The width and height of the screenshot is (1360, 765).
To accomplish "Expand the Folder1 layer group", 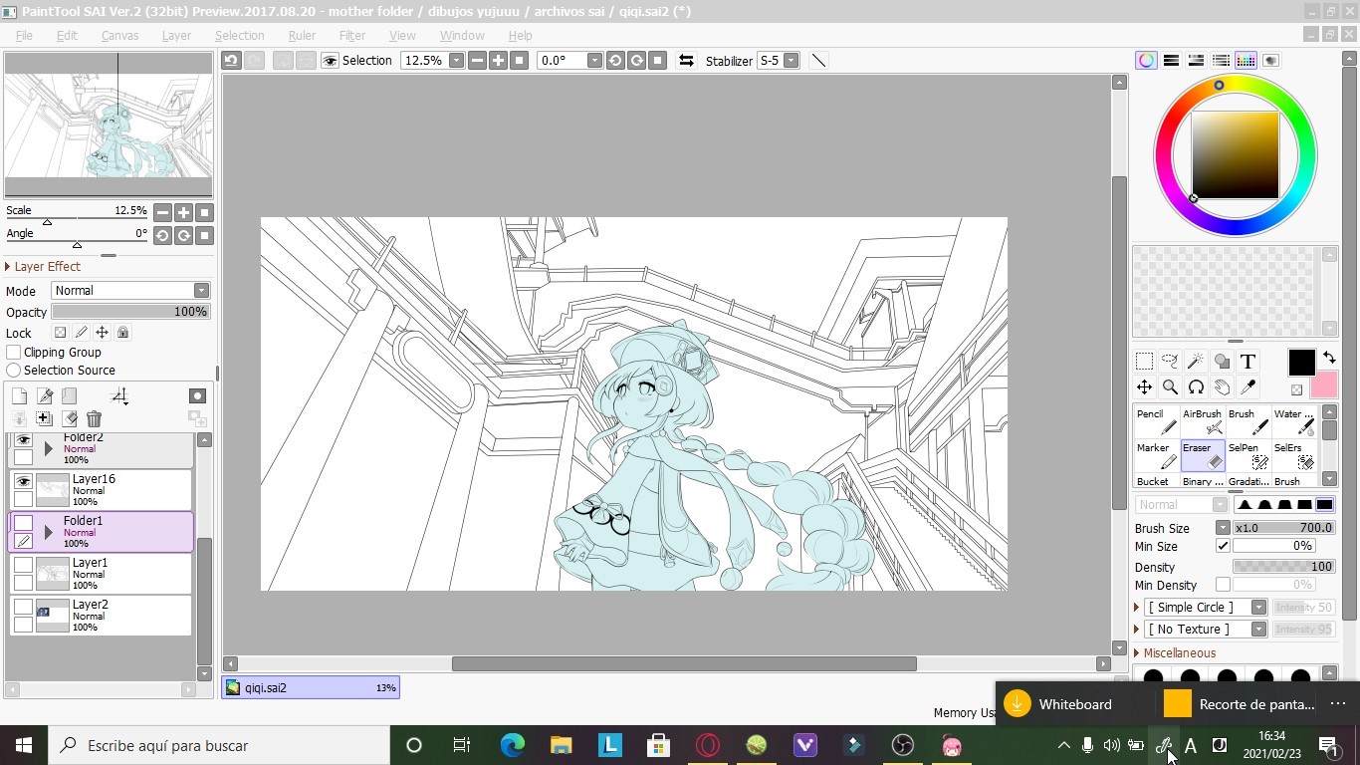I will 48,532.
